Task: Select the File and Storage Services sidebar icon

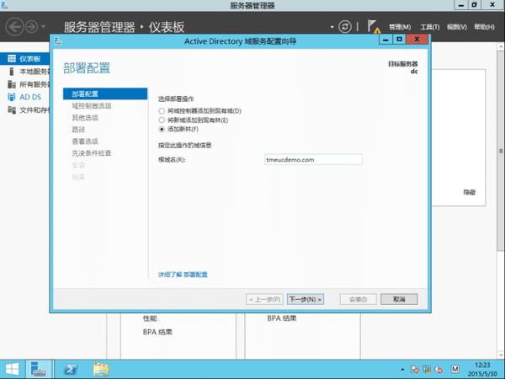Action: (x=12, y=109)
